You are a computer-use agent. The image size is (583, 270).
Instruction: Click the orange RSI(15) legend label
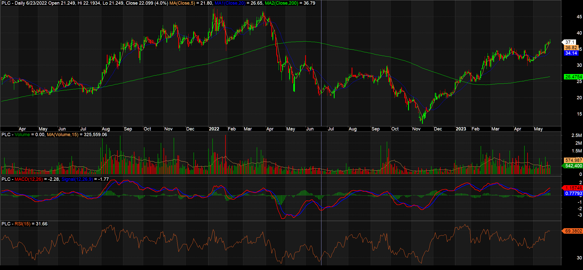[x=22, y=224]
